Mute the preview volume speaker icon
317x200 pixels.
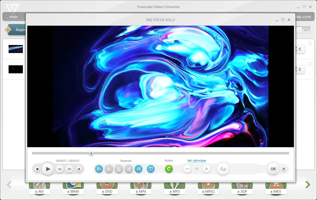point(79,169)
